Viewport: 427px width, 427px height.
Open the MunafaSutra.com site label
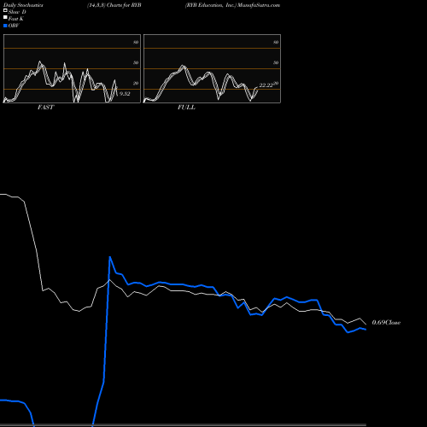pyautogui.click(x=259, y=5)
